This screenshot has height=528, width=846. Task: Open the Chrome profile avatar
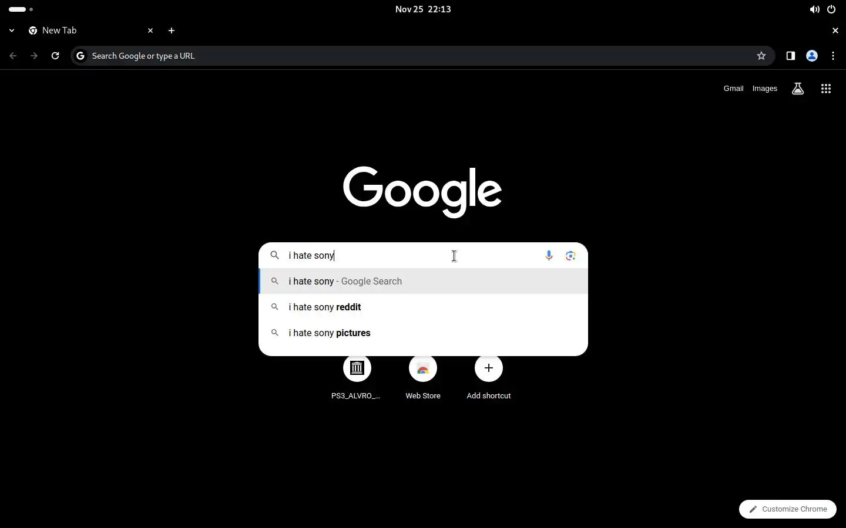[812, 56]
